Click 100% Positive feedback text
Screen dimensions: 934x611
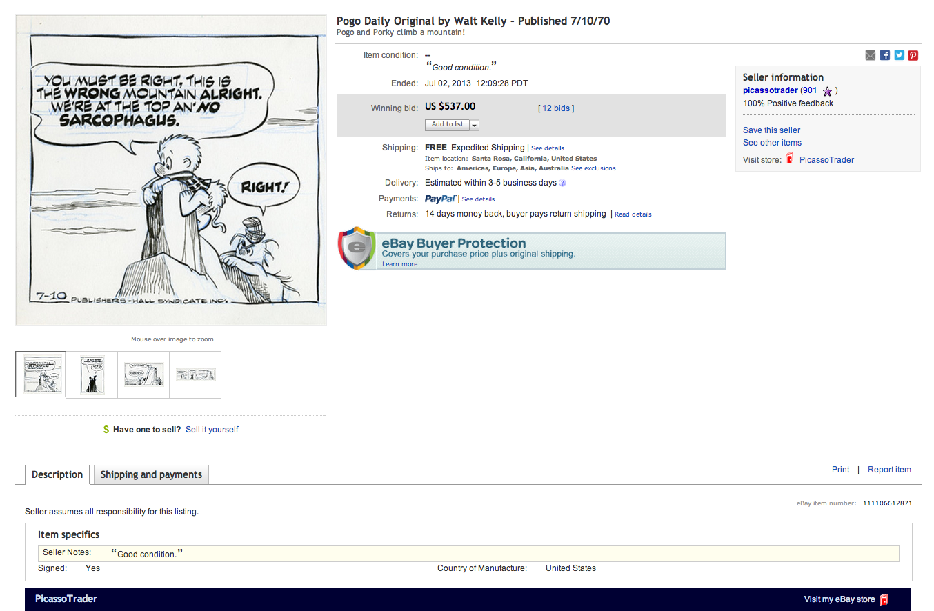[788, 103]
